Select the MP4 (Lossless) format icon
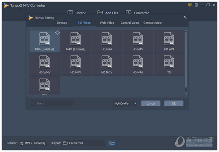 click(45, 39)
